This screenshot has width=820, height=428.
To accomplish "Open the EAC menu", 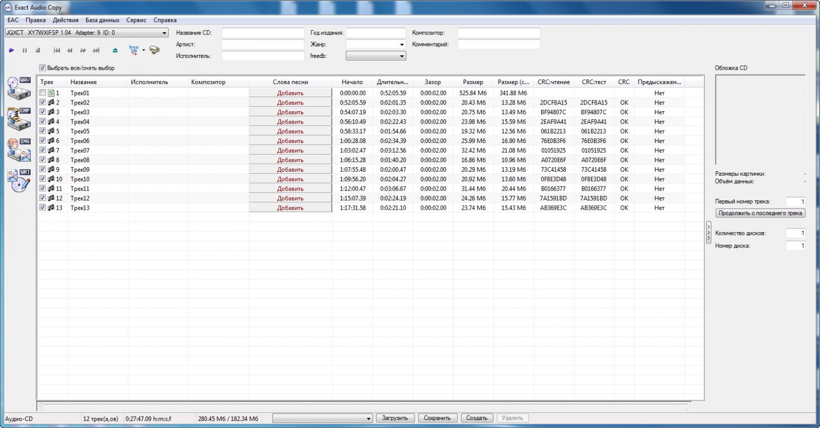I will (13, 20).
